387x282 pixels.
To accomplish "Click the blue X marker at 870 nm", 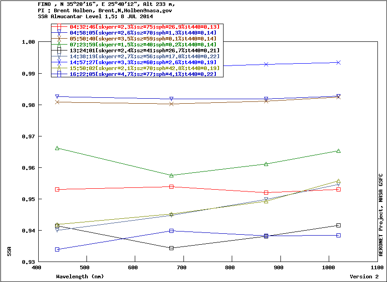I will click(266, 64).
